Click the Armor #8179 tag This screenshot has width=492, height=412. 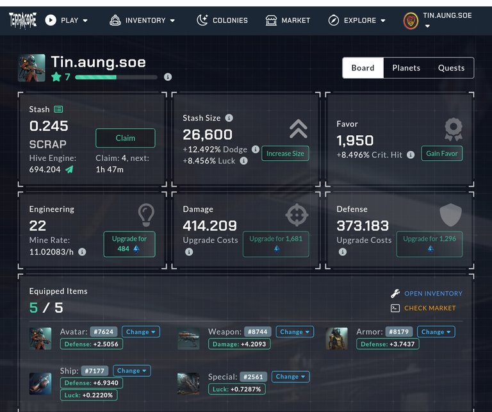tap(399, 332)
